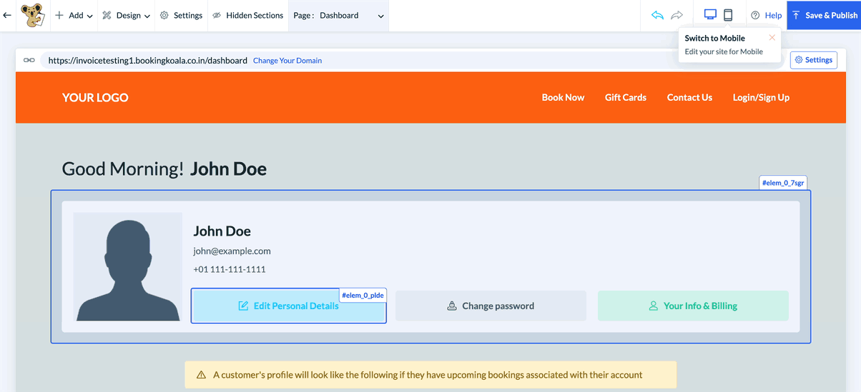Select the customer's profile notice text
The width and height of the screenshot is (861, 392).
428,374
